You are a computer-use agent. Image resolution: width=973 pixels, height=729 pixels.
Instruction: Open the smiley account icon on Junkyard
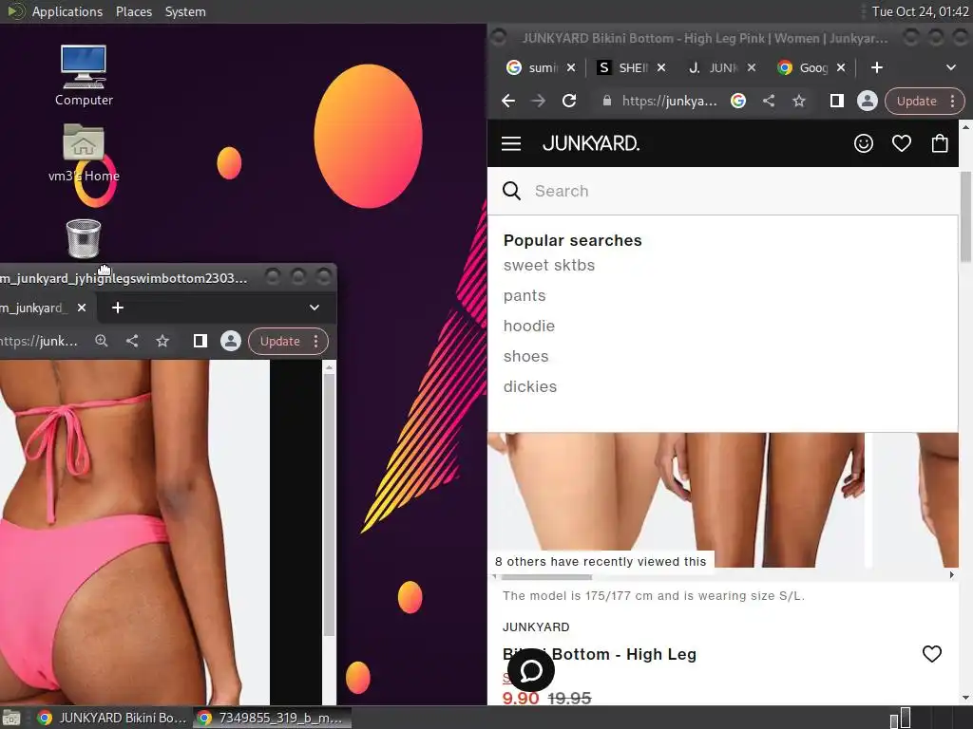click(863, 144)
